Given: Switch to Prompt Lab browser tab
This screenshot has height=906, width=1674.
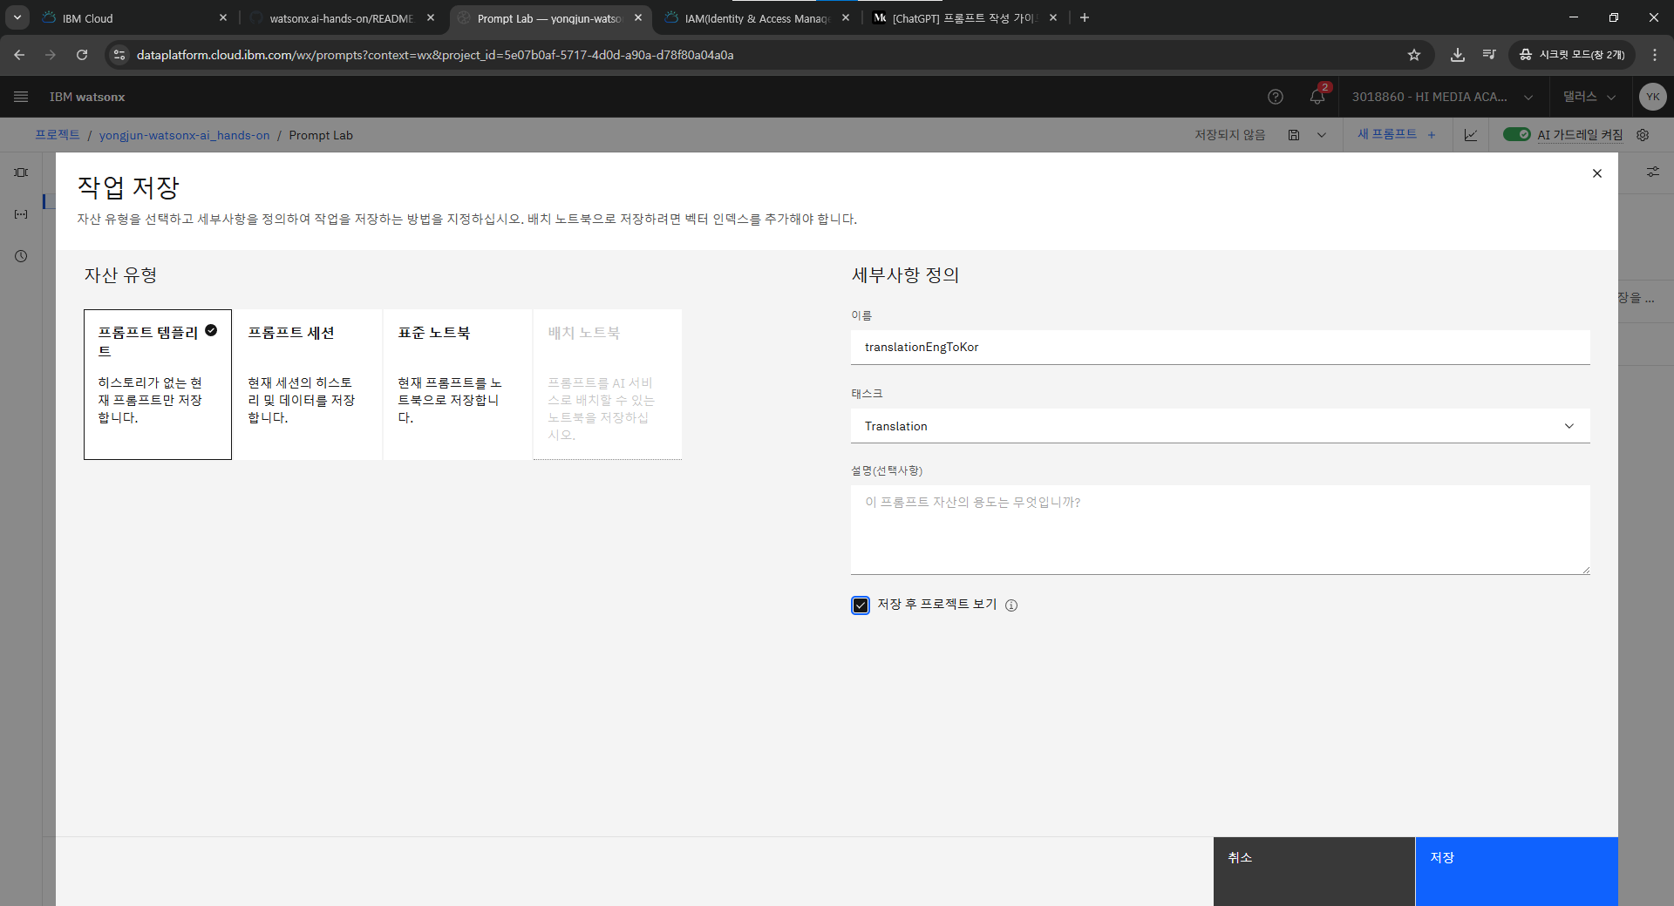Looking at the screenshot, I should 549,17.
